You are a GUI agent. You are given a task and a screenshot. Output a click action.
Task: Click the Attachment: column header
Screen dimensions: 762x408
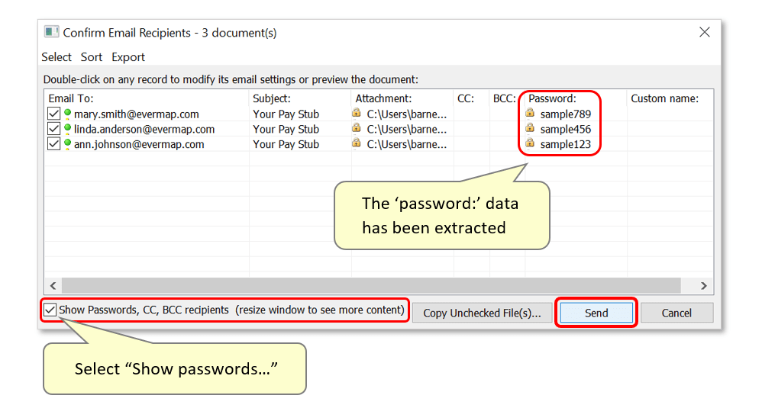click(x=402, y=98)
